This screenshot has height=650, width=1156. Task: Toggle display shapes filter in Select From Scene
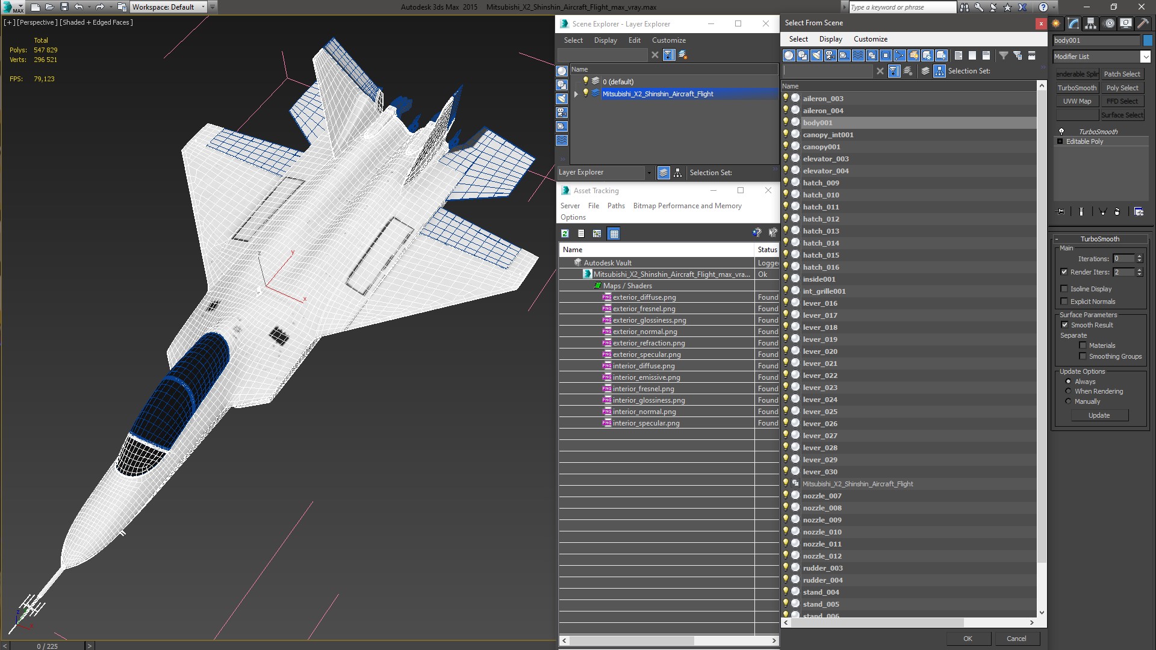click(x=803, y=55)
